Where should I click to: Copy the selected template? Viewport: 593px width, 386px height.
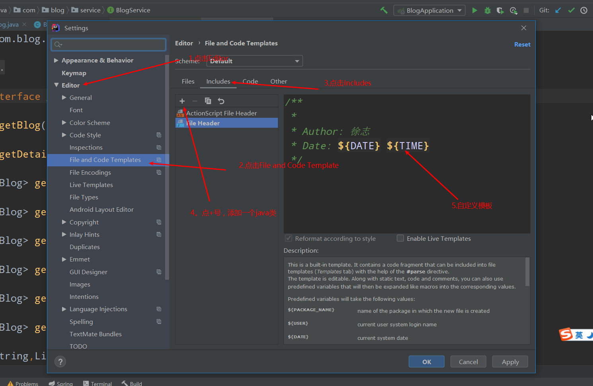(208, 101)
